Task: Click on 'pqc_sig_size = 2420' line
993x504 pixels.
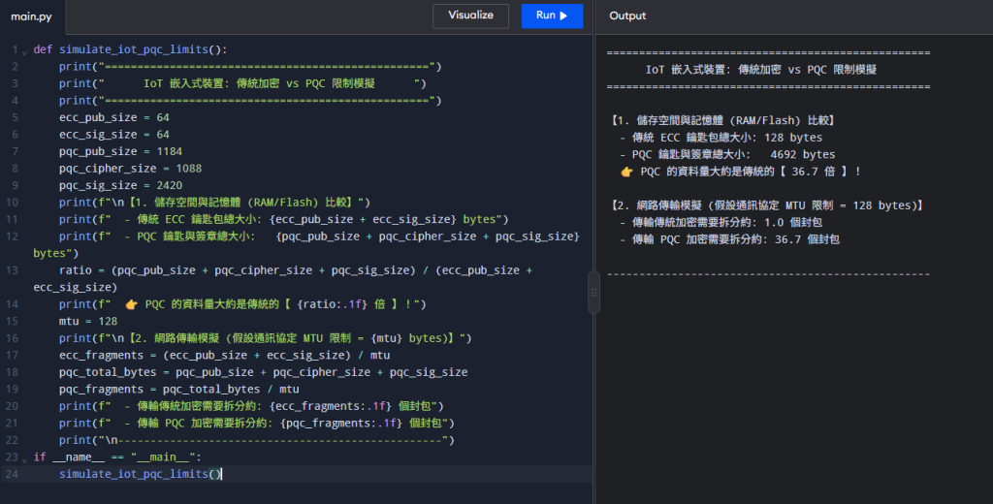Action: coord(120,185)
